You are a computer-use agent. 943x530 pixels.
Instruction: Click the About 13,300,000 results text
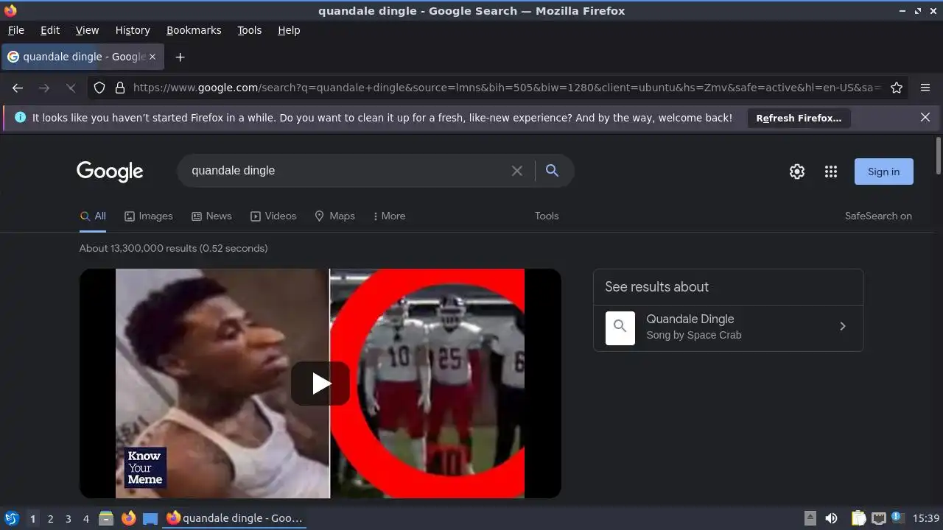(x=173, y=248)
